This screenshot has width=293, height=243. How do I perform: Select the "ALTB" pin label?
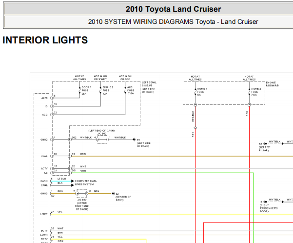[44, 98]
